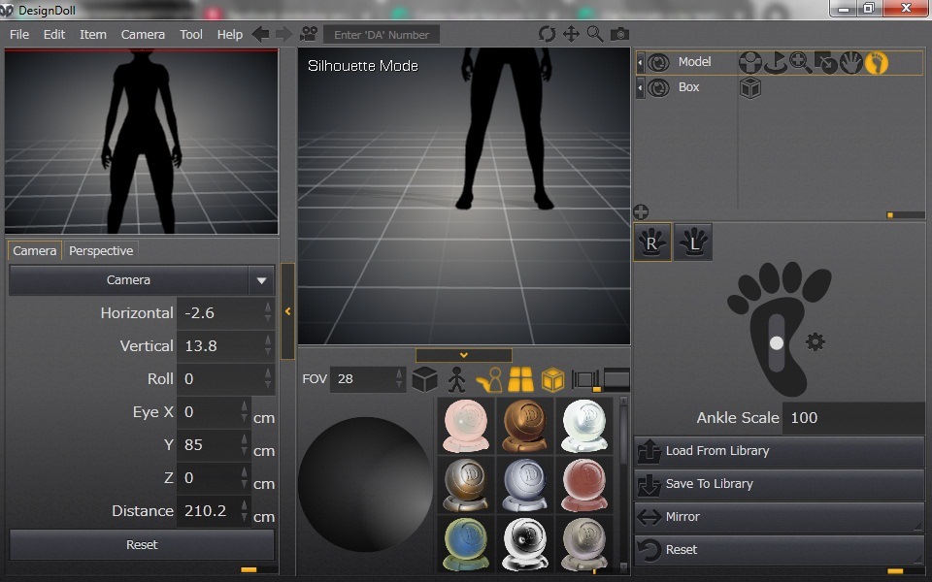
Task: Toggle the stick figure display mode
Action: [456, 379]
